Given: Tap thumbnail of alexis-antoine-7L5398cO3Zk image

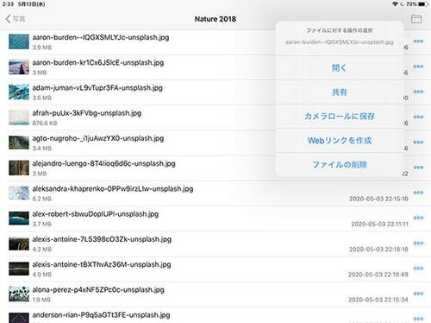Looking at the screenshot, I should click(x=19, y=244).
